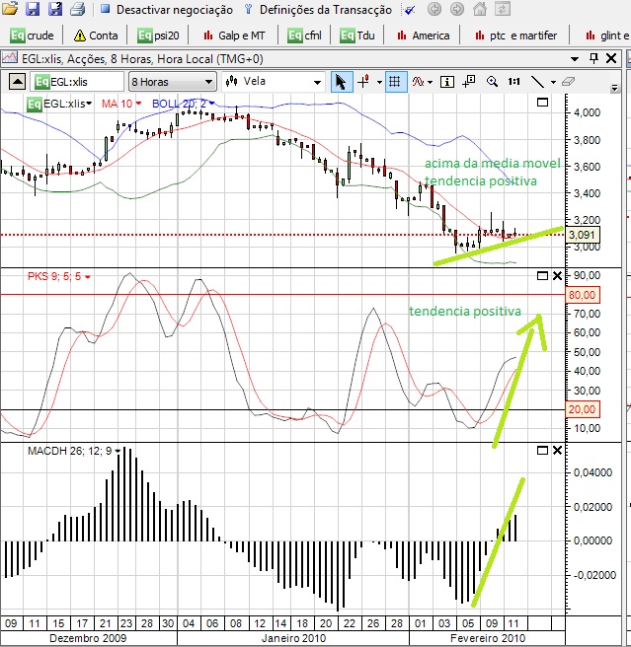
Task: Pin the EGL:xlis chart window
Action: pos(593,58)
